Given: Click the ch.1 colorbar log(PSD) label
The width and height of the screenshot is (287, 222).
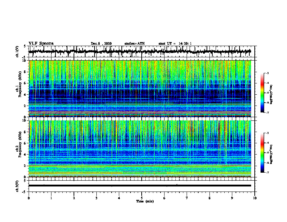Looking at the screenshot, I should pyautogui.click(x=271, y=94).
